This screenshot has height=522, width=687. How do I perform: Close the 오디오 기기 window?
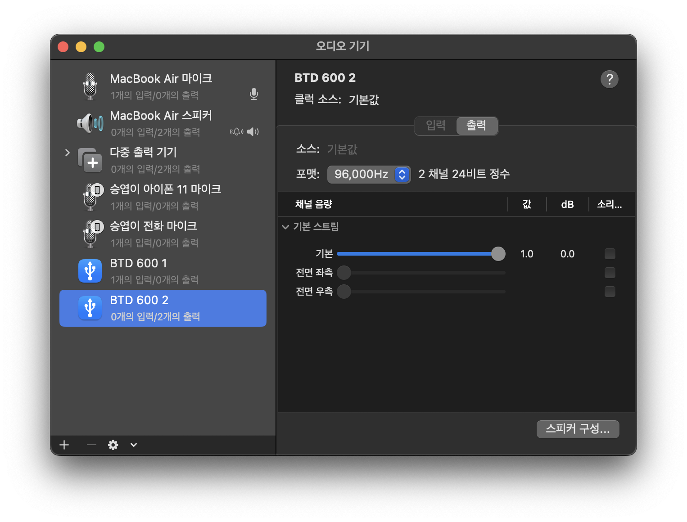tap(63, 47)
